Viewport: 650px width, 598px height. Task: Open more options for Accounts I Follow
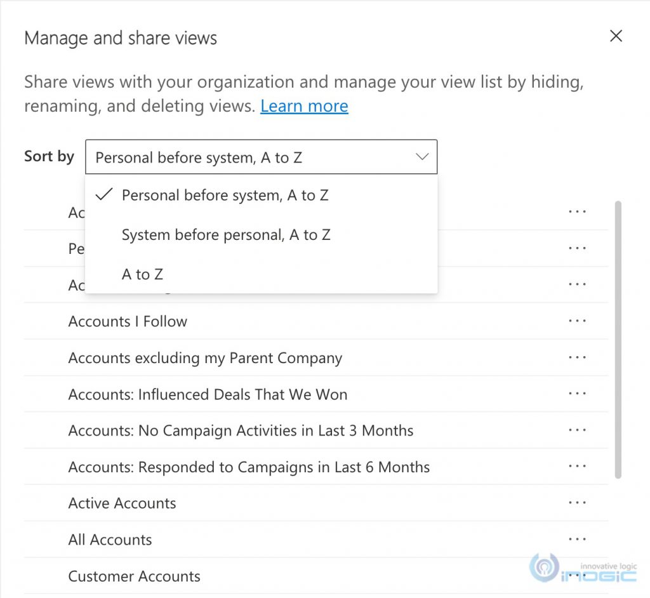[577, 321]
